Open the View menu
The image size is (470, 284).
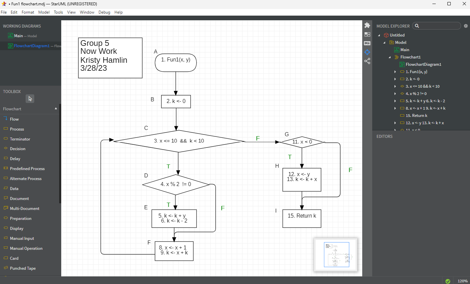71,12
